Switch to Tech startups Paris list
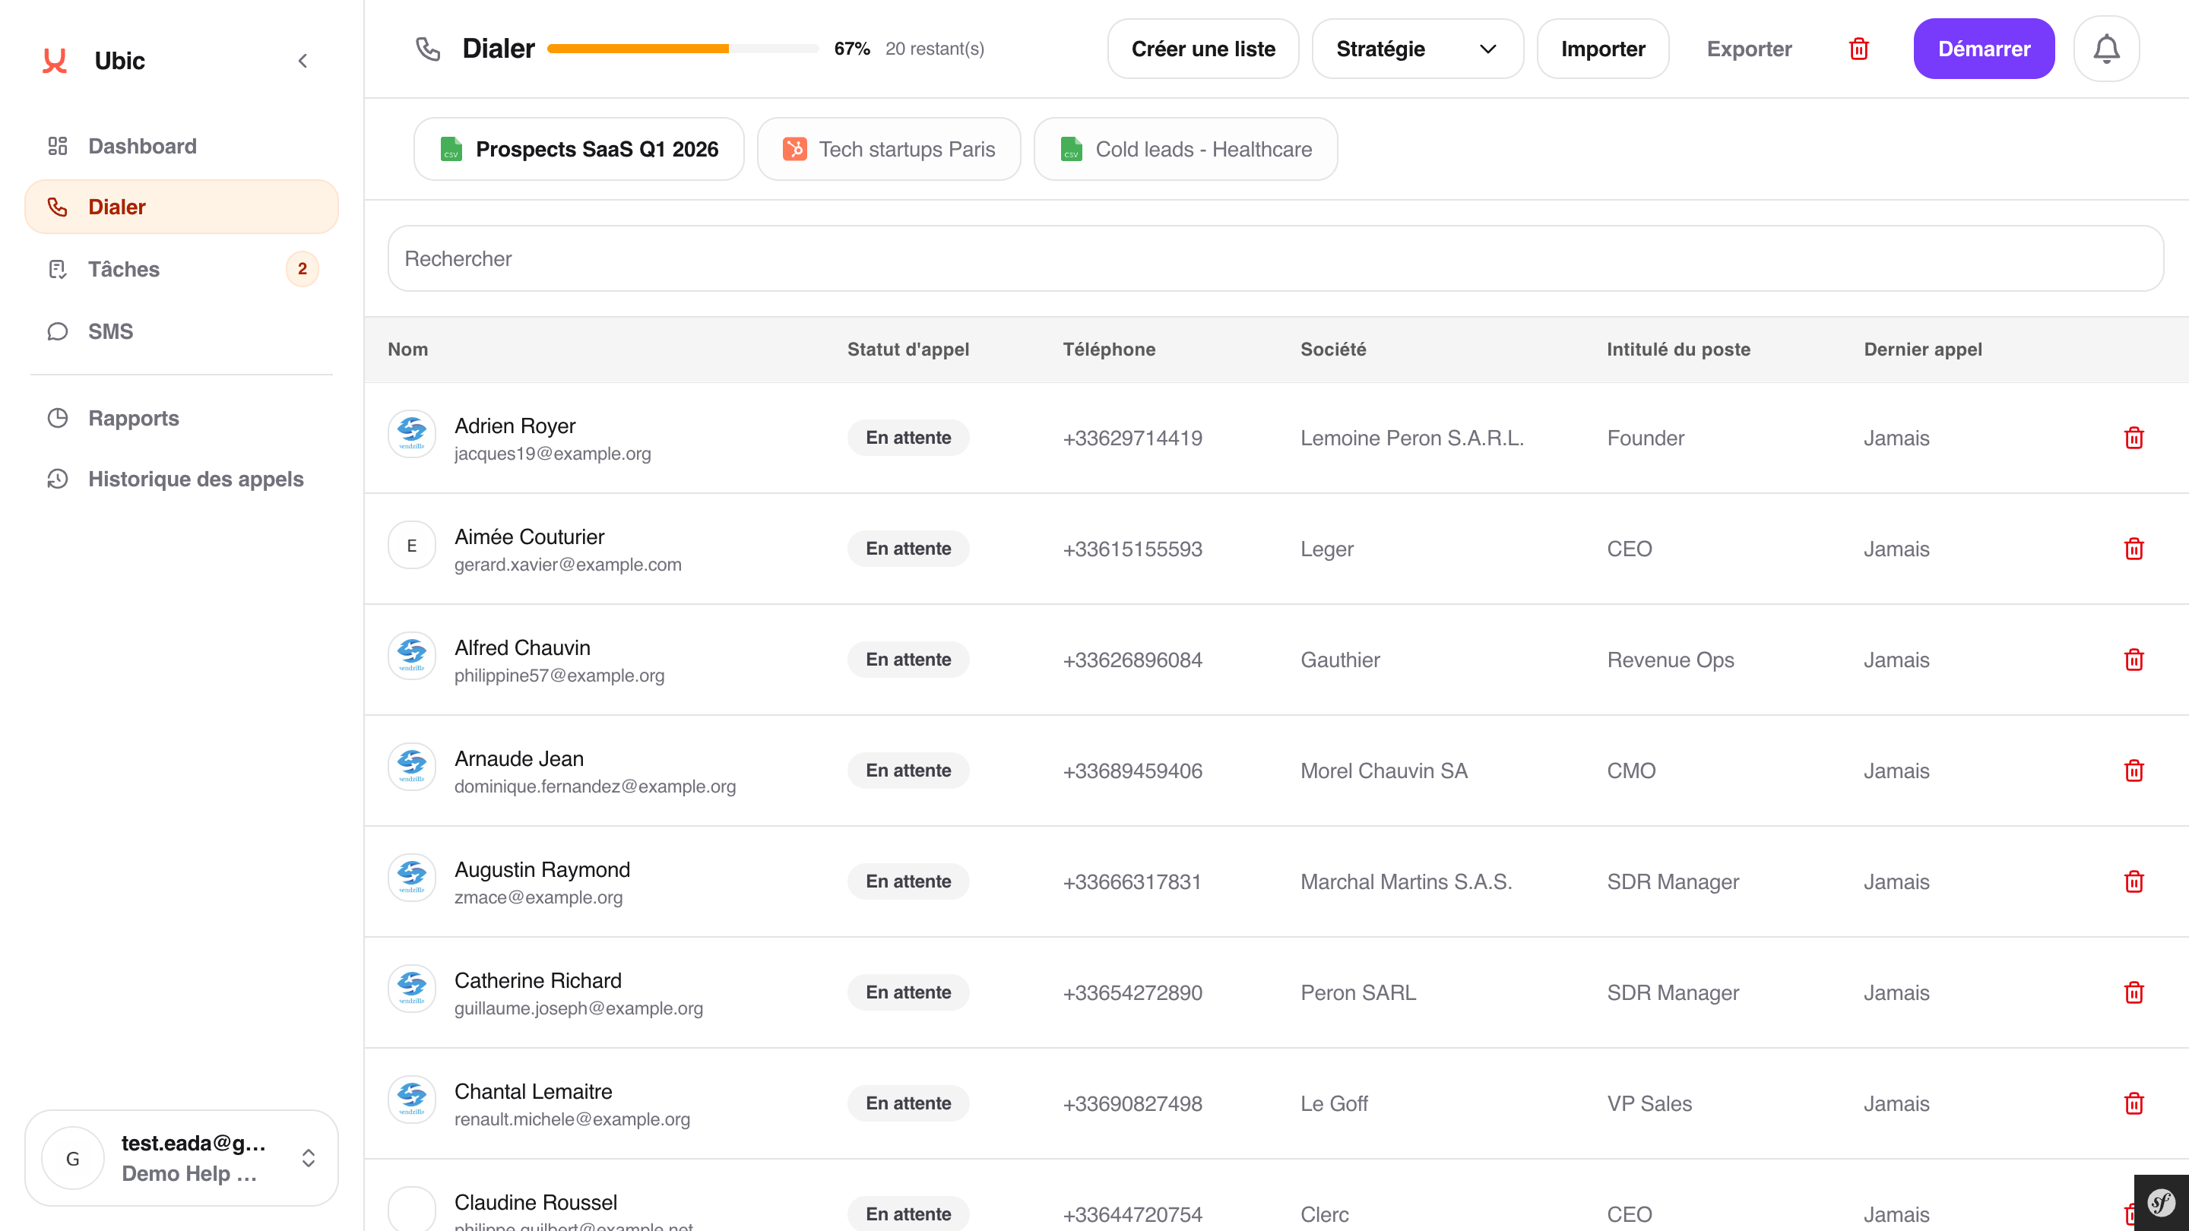2189x1231 pixels. click(x=888, y=150)
